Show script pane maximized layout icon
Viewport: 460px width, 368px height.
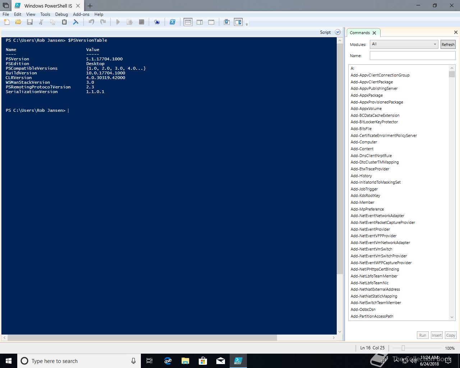click(x=211, y=22)
